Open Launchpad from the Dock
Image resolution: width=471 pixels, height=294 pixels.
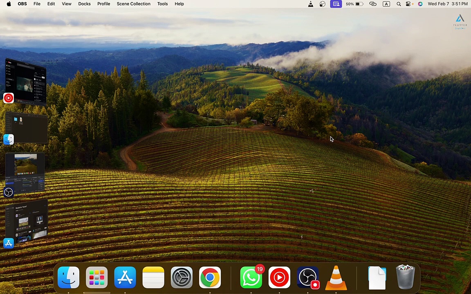point(97,278)
